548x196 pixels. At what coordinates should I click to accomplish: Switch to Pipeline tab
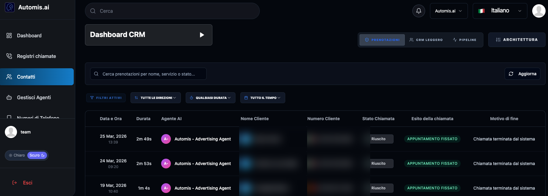465,40
